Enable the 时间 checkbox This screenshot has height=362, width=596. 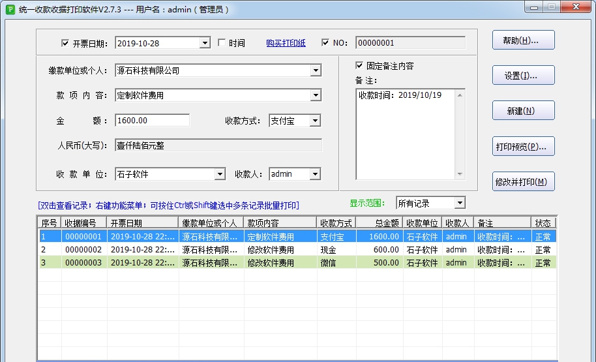pos(222,43)
